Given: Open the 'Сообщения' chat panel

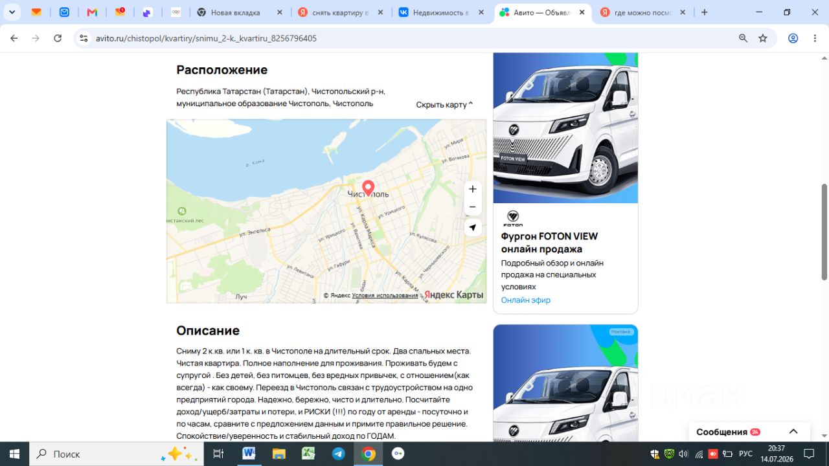Looking at the screenshot, I should [x=721, y=432].
